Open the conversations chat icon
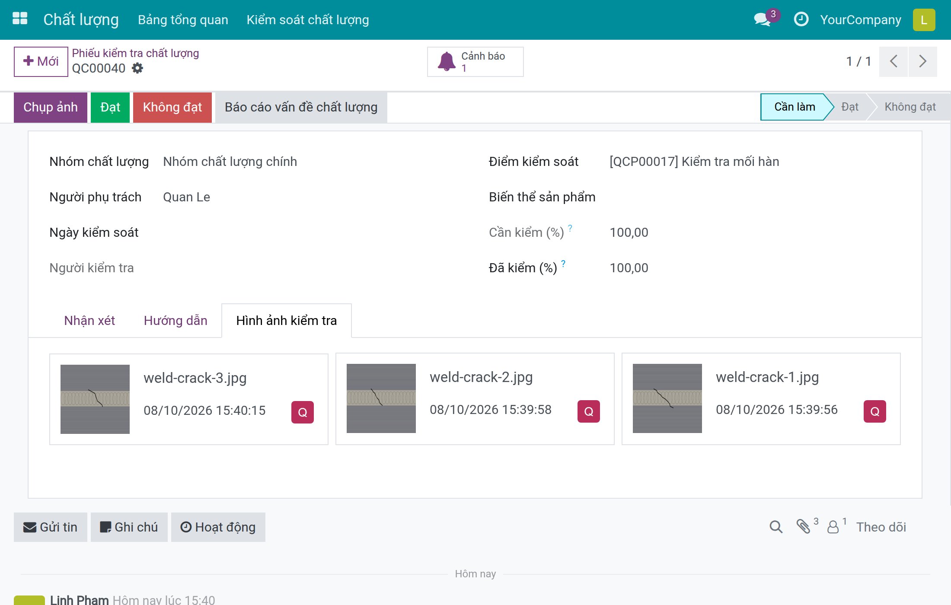The image size is (951, 605). point(762,19)
